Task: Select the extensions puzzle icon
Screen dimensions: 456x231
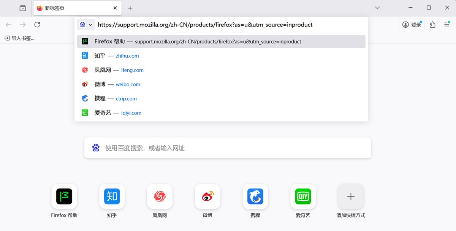Action: (x=432, y=24)
